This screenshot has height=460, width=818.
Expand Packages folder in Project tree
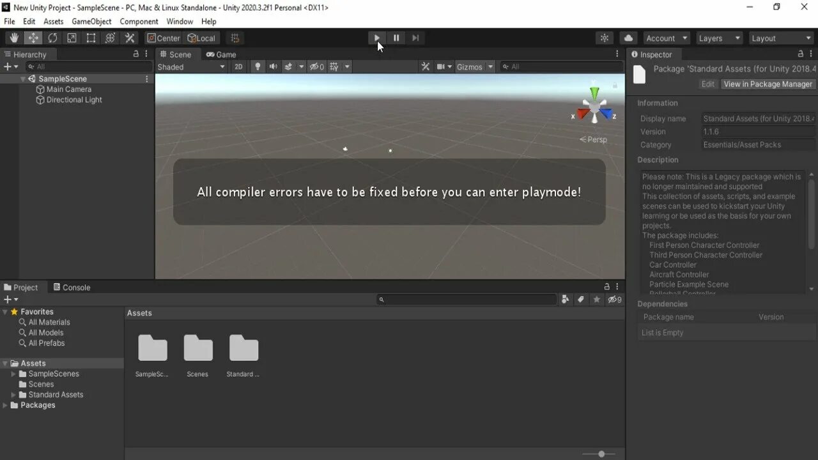tap(6, 405)
